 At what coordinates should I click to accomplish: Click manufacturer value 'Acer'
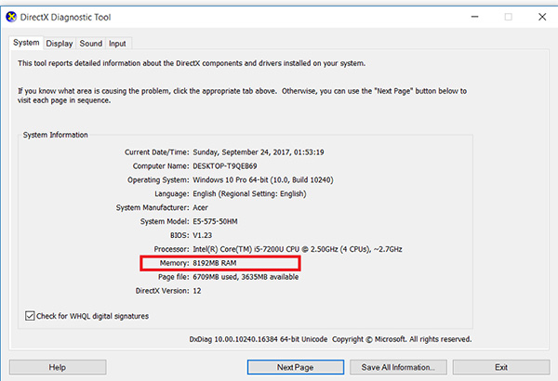tap(200, 208)
